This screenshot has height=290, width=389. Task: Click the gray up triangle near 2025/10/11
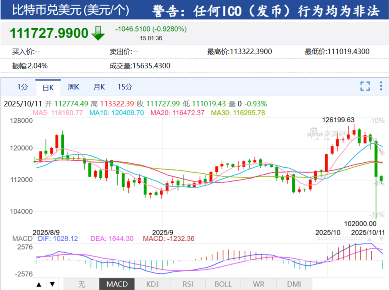(x=369, y=239)
